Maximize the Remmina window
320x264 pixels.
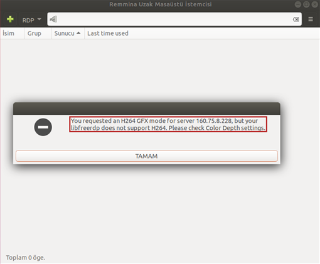click(306, 4)
